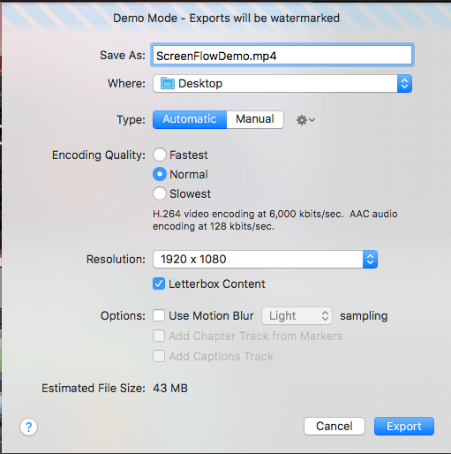This screenshot has height=454, width=451.
Task: Open the gear settings menu beside Manual
Action: coord(305,120)
